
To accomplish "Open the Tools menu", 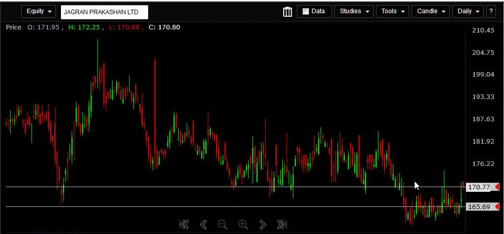I will pyautogui.click(x=392, y=12).
